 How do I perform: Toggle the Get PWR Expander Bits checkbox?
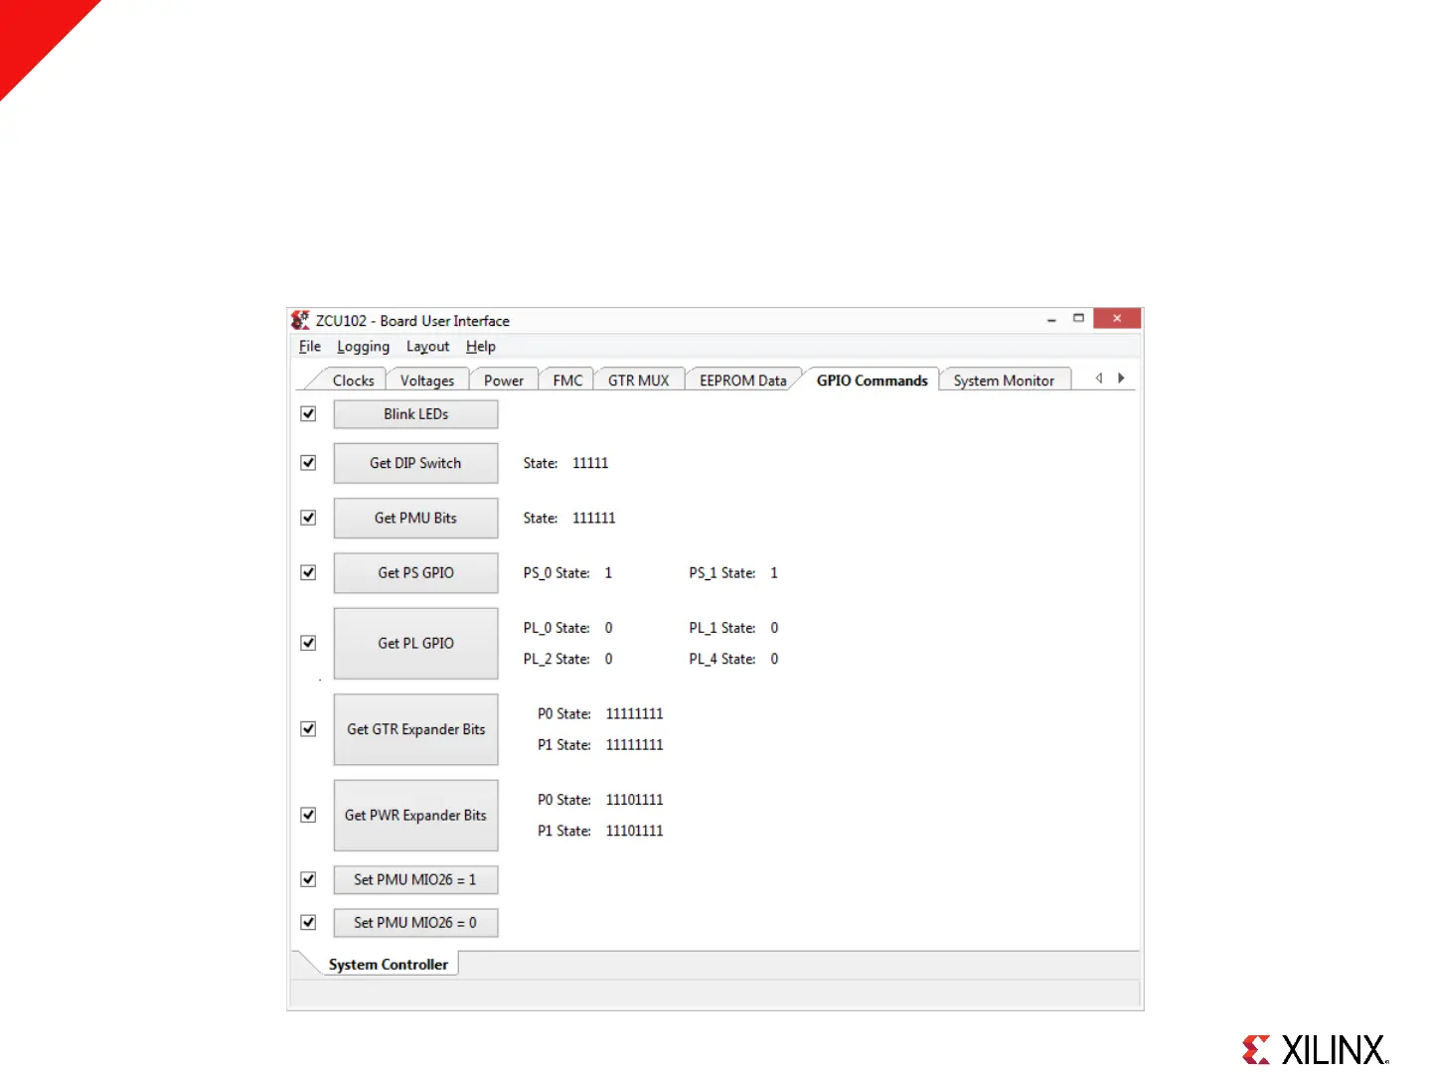[308, 815]
